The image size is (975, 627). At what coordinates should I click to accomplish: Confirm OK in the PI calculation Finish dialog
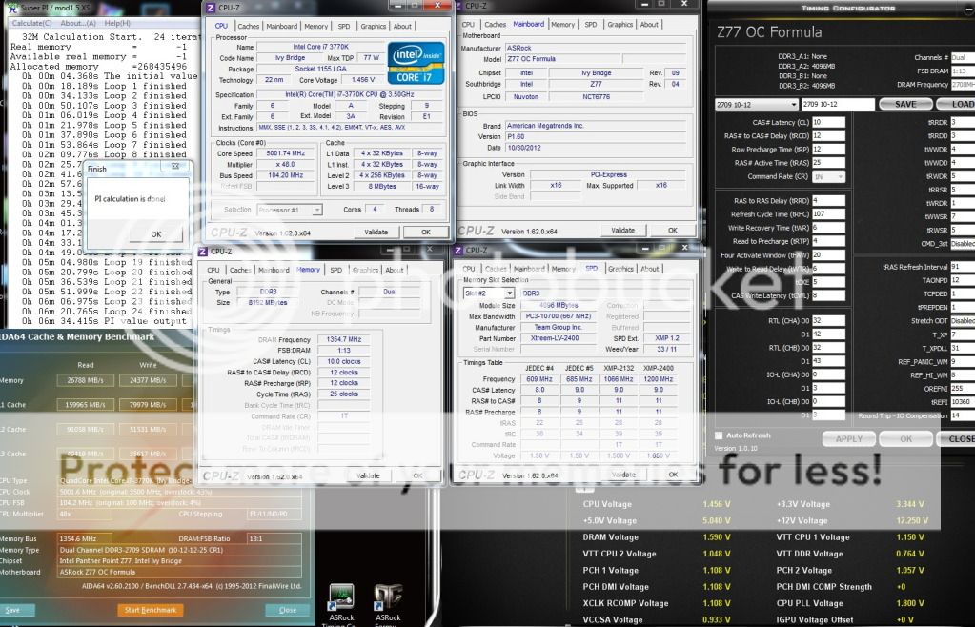[156, 233]
